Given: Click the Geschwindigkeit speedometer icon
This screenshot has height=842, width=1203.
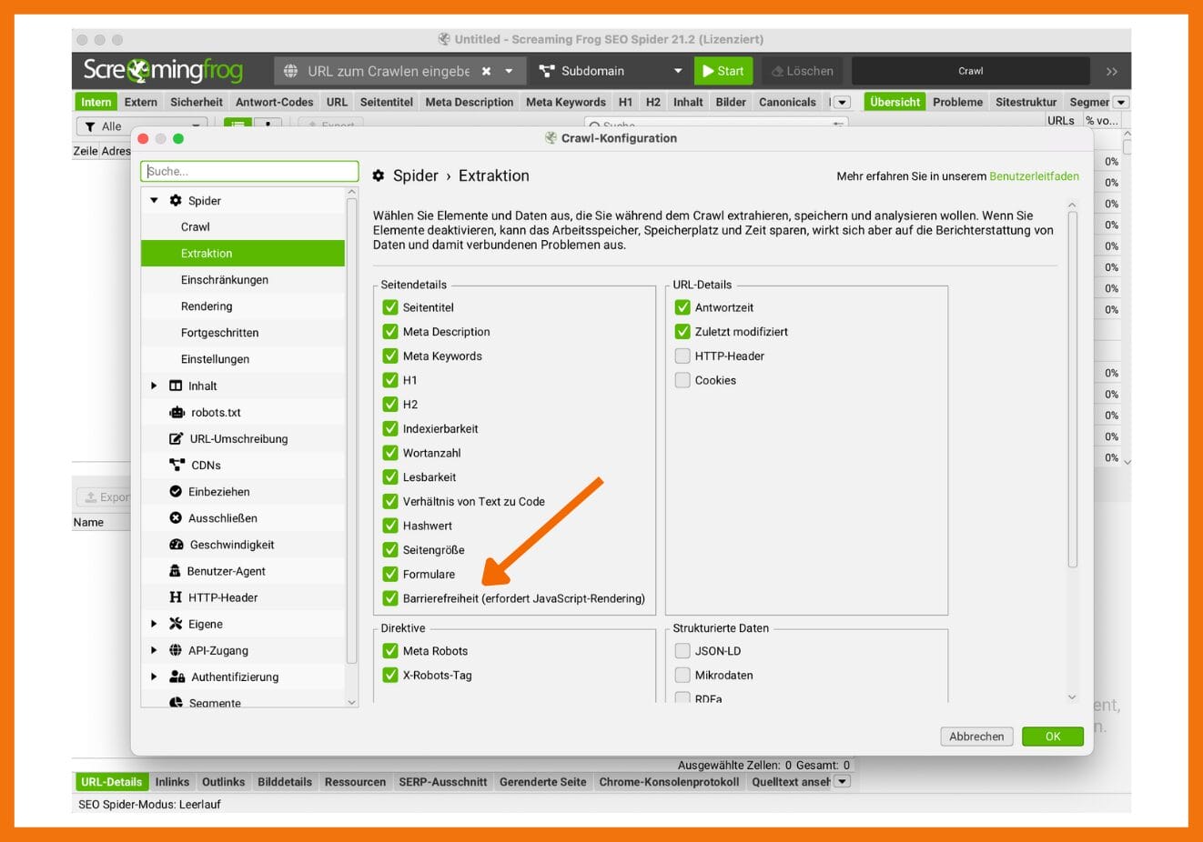Looking at the screenshot, I should (177, 545).
